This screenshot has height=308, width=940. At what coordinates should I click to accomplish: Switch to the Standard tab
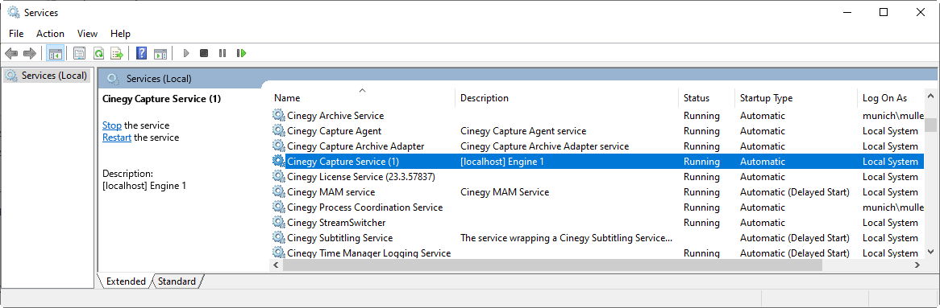click(177, 281)
